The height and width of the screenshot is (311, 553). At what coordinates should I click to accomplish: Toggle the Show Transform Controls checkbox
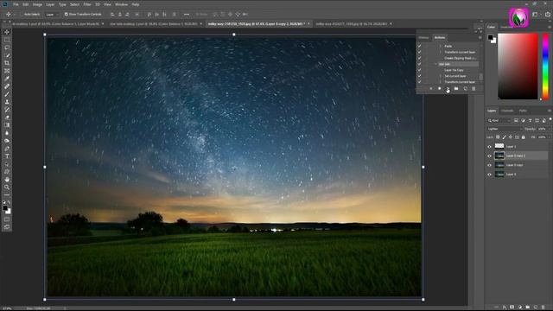(66, 15)
